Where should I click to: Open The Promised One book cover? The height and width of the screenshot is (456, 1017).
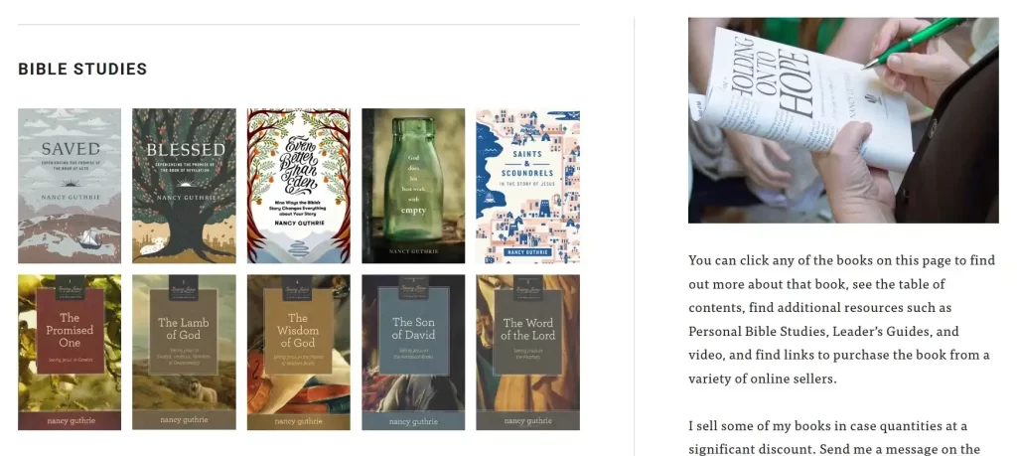70,353
